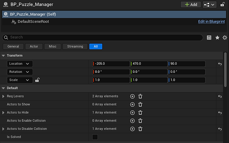
Task: Open the Edit in Blueprint link
Action: (211, 22)
